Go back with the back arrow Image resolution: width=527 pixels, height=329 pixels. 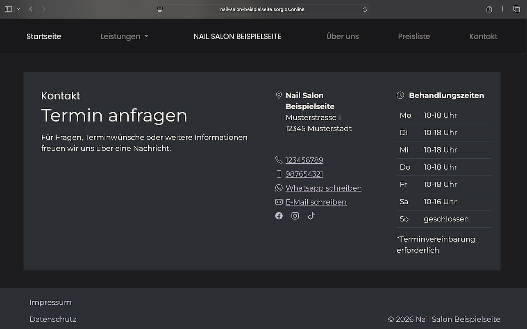coord(31,9)
